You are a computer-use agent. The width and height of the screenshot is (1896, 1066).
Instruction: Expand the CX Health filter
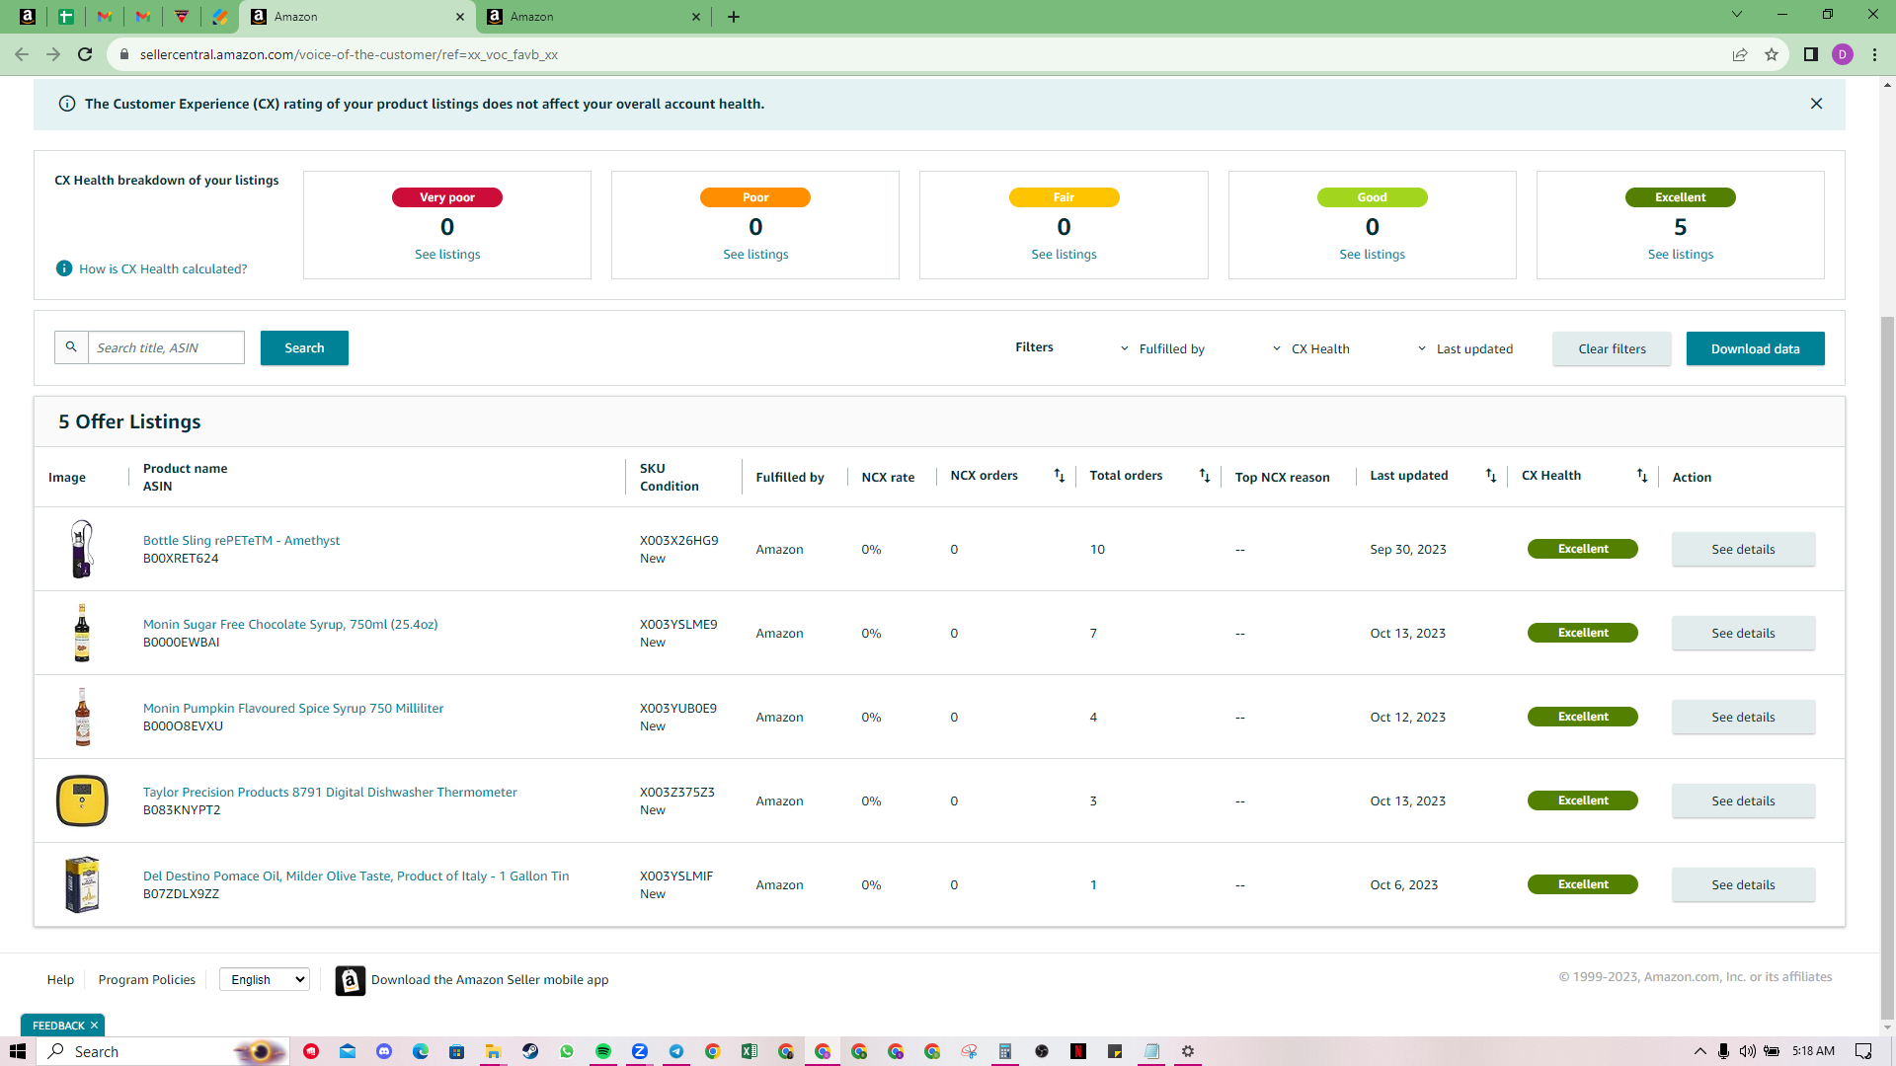[1311, 348]
